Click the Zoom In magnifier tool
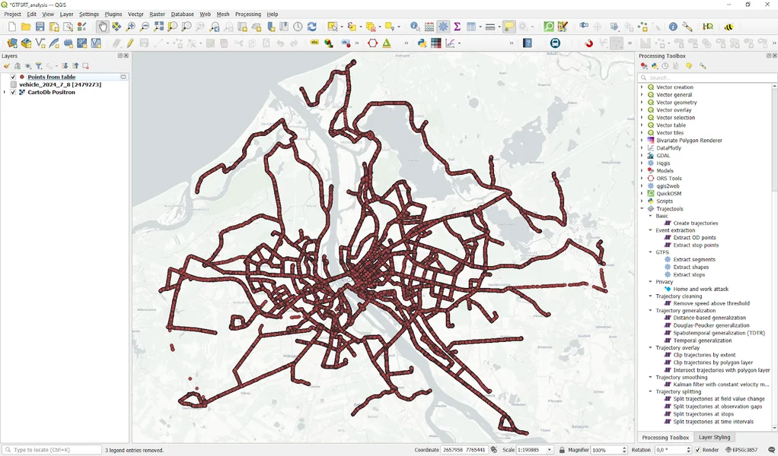The image size is (778, 456). pyautogui.click(x=131, y=27)
